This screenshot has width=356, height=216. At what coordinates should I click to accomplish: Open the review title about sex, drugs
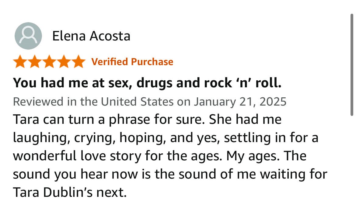(x=147, y=83)
